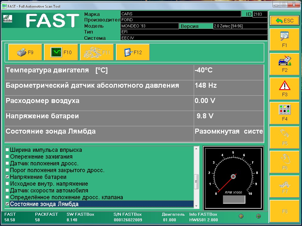
Task: Click the disabled F6 button
Action: click(x=285, y=162)
